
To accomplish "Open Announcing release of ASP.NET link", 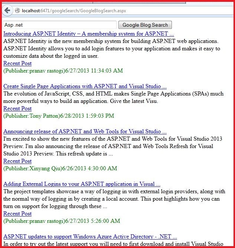I will point(85,131).
